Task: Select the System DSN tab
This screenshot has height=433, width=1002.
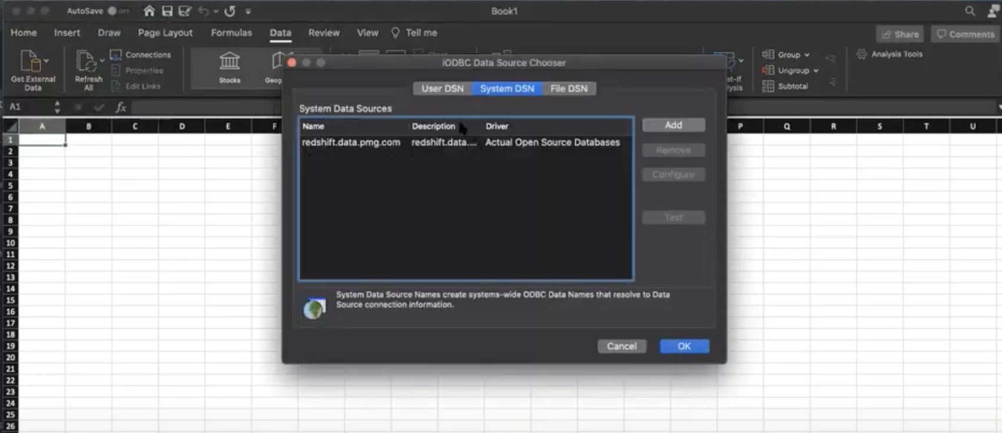Action: (507, 88)
